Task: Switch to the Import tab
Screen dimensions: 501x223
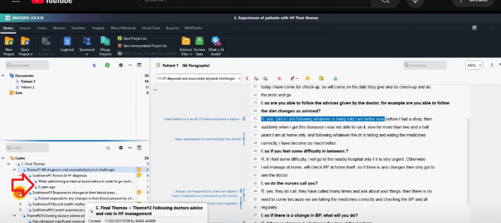Action: pos(25,28)
